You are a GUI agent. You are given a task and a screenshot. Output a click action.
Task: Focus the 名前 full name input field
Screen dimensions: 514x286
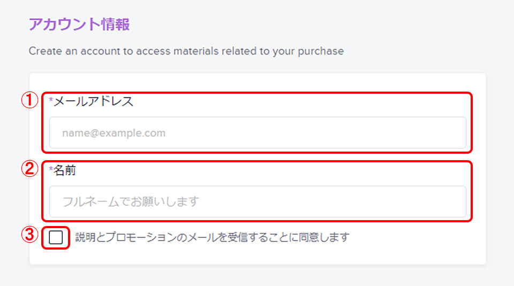pos(258,201)
